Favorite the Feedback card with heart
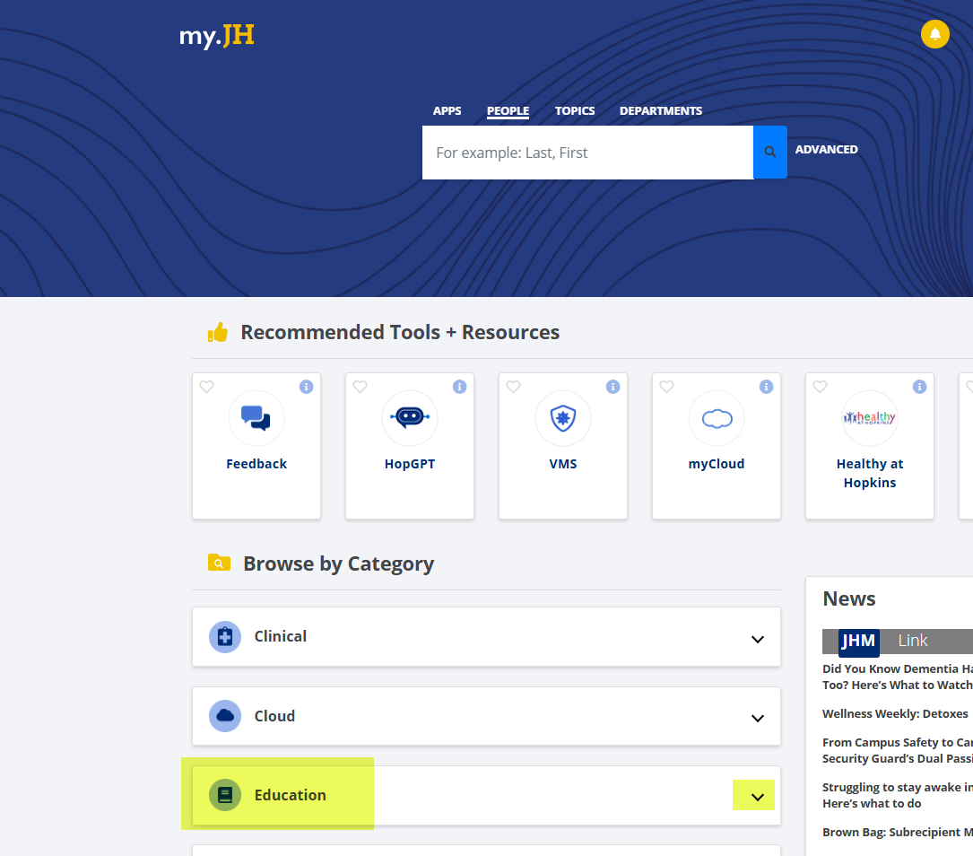973x856 pixels. (206, 387)
